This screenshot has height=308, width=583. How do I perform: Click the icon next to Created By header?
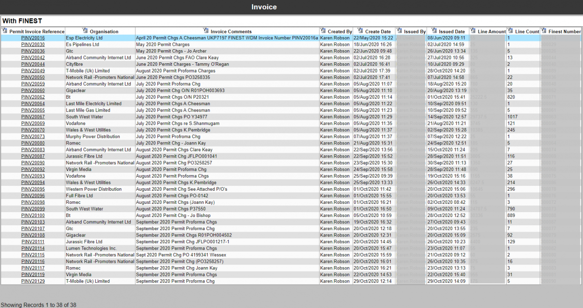[323, 31]
